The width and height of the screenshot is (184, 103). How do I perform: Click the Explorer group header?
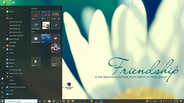33,32
